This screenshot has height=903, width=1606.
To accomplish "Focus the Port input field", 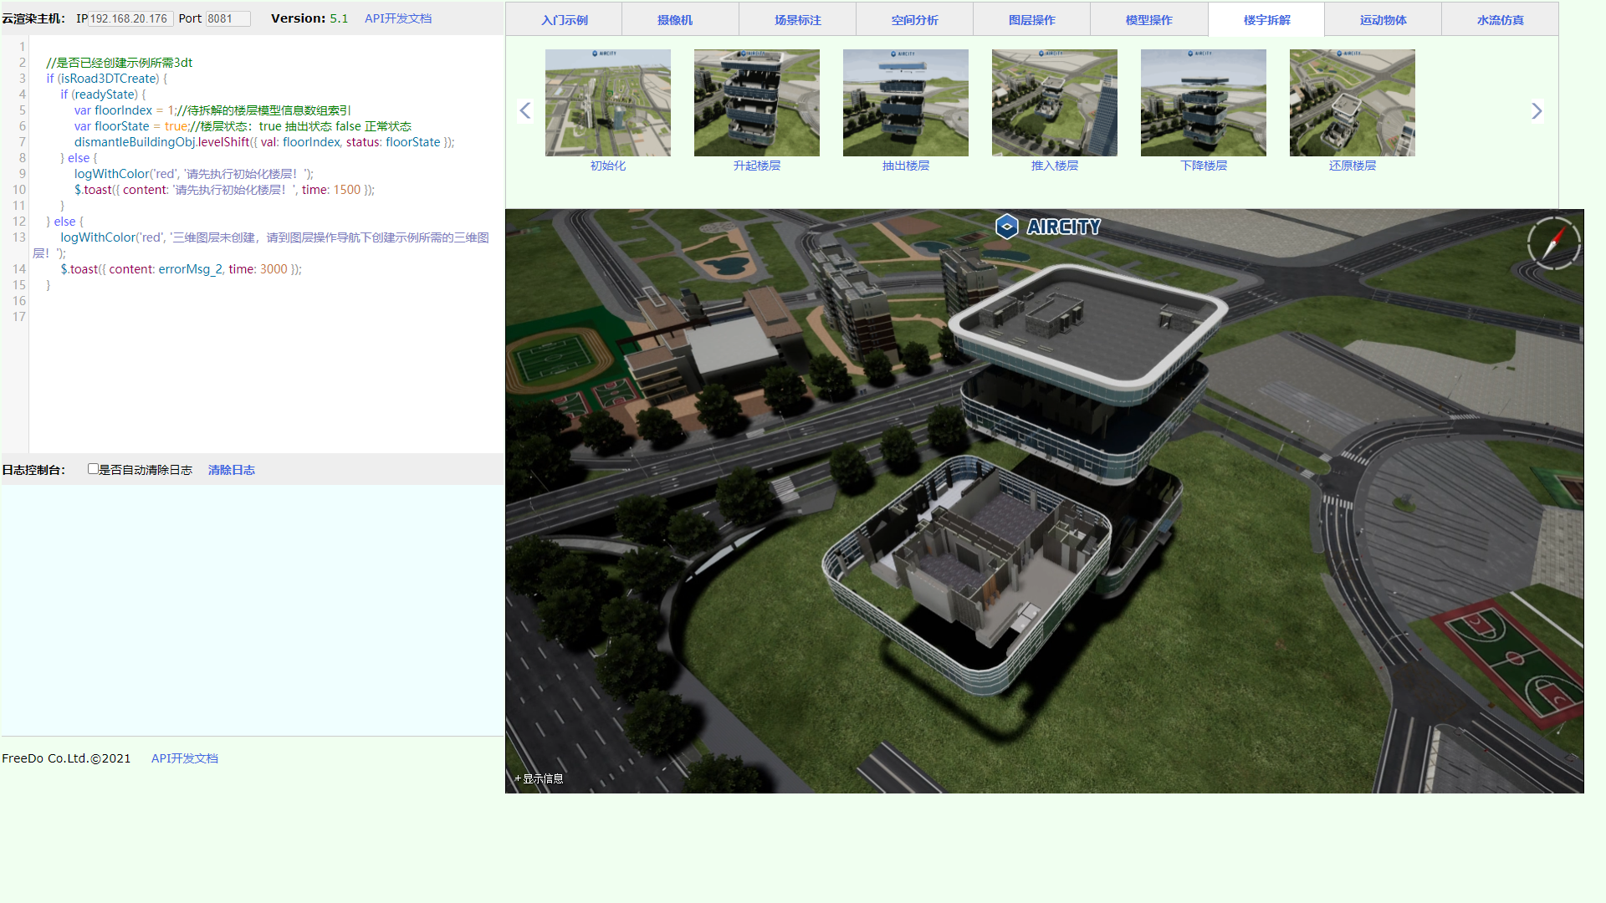I will [228, 18].
